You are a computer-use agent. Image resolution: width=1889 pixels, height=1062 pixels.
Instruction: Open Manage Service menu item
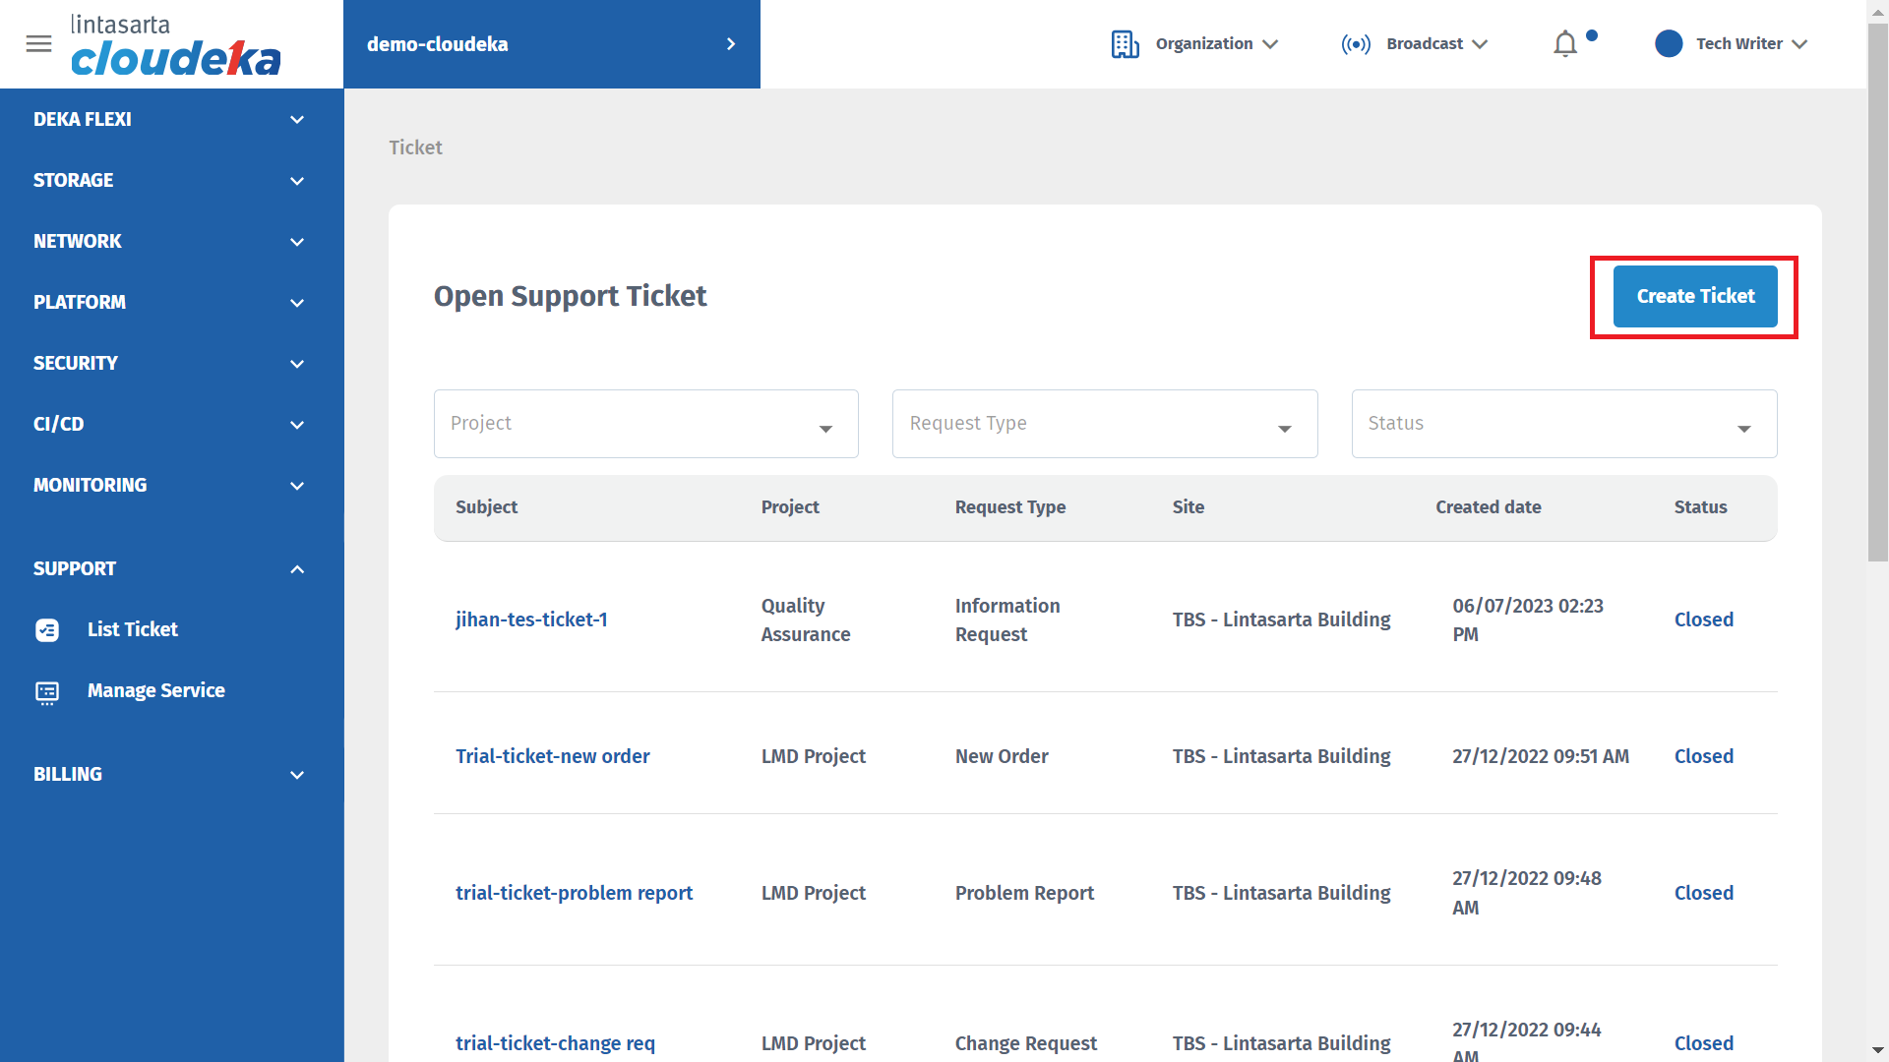click(155, 690)
